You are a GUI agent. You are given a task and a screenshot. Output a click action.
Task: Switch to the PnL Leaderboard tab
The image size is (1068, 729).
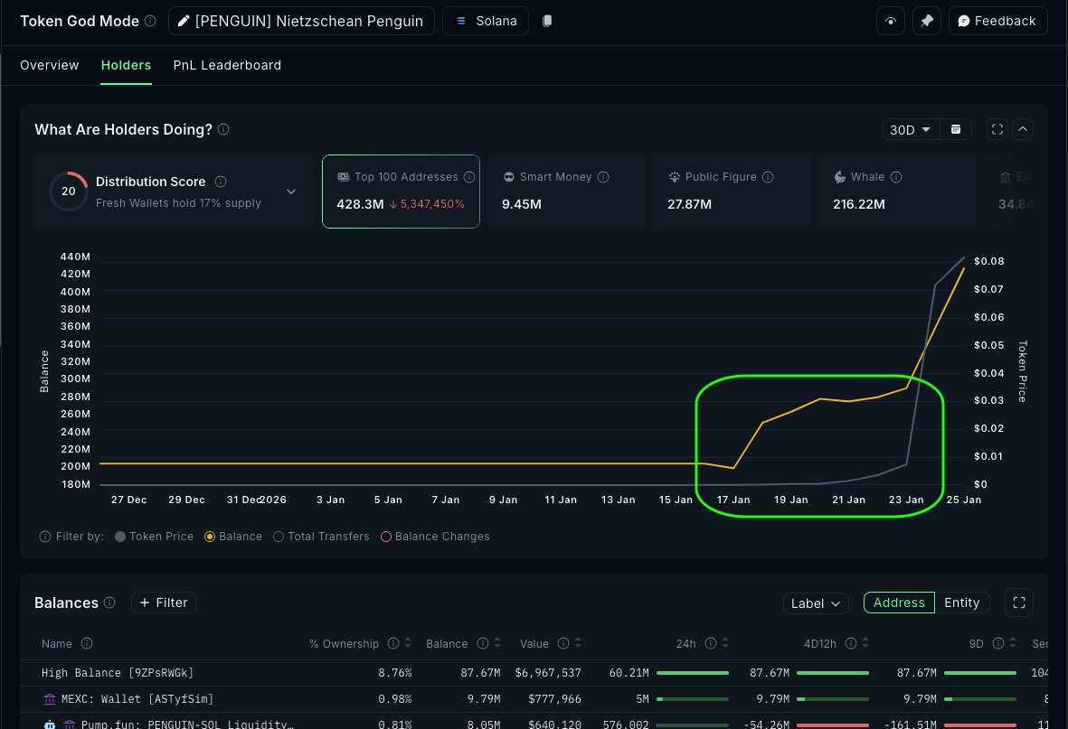click(227, 65)
